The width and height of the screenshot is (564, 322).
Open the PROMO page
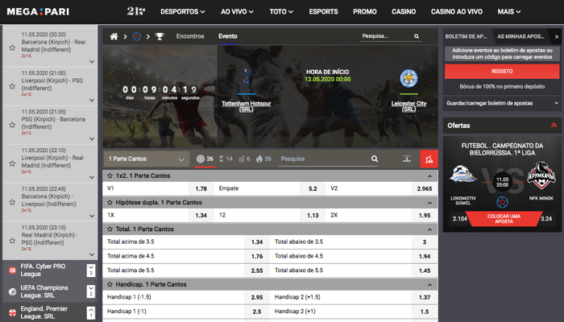365,12
